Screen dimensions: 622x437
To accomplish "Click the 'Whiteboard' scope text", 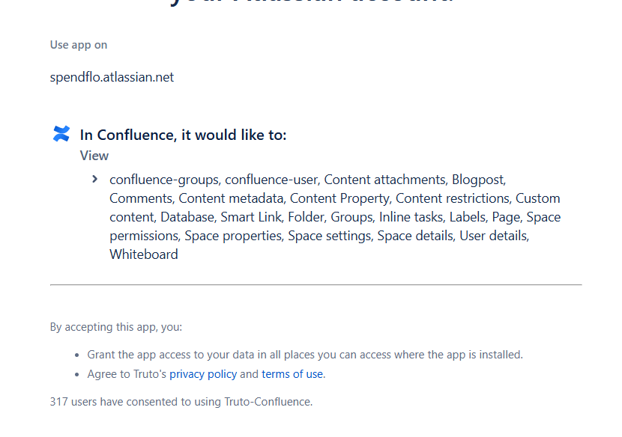I will [x=144, y=254].
